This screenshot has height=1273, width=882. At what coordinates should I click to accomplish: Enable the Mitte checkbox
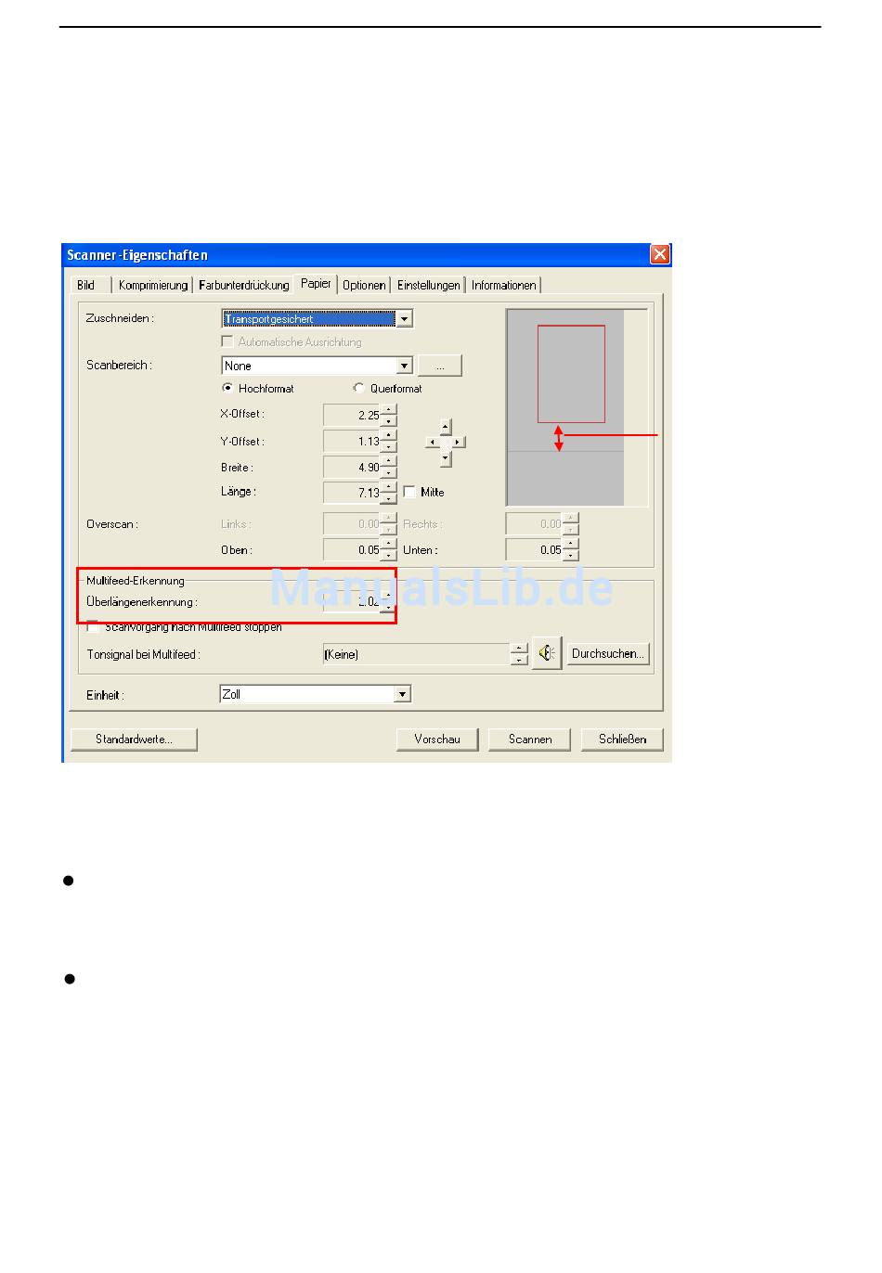click(410, 493)
